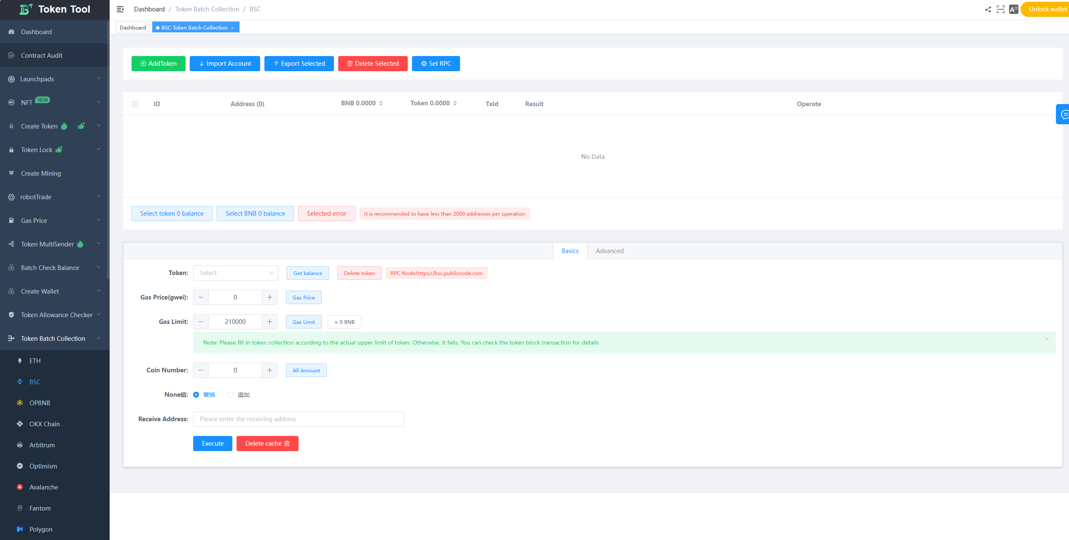Click the sidebar collapse hamburger icon

[120, 9]
